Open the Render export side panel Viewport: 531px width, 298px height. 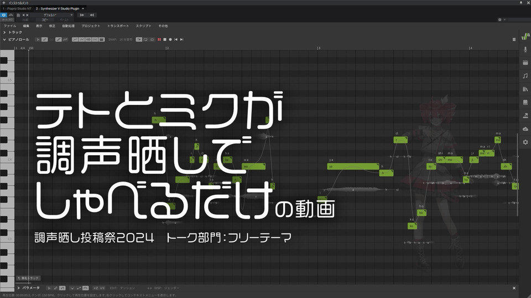click(x=525, y=115)
